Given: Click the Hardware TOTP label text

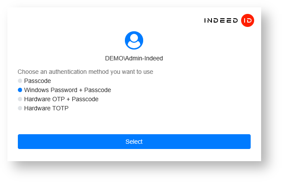Looking at the screenshot, I should pyautogui.click(x=46, y=108).
